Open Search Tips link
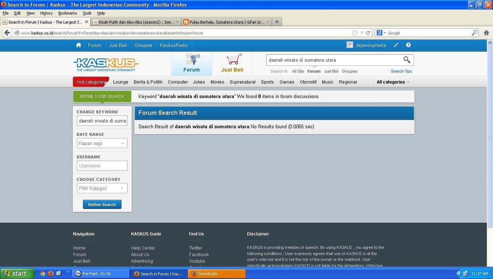 401,71
